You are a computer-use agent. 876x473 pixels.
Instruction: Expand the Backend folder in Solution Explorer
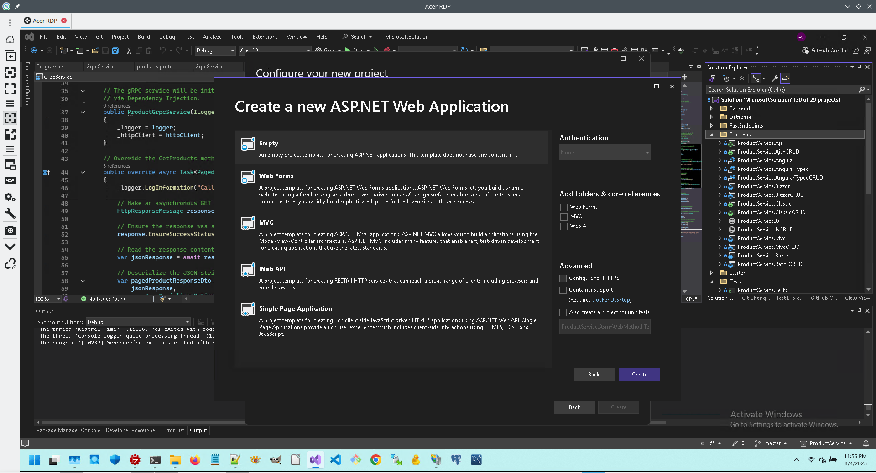tap(711, 108)
